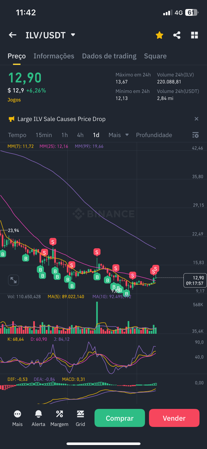This screenshot has width=207, height=449.
Task: Open the Large ILV Sale Causes Price Drop news
Action: point(61,119)
